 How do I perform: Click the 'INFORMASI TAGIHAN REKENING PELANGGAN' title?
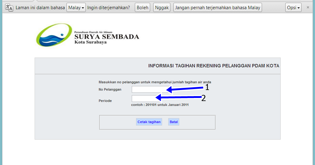tap(214, 66)
